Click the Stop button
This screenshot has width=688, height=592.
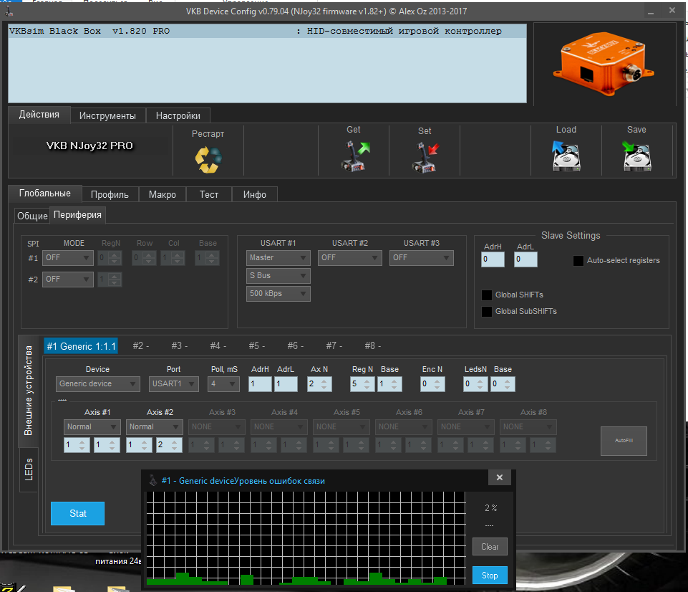[x=490, y=576]
